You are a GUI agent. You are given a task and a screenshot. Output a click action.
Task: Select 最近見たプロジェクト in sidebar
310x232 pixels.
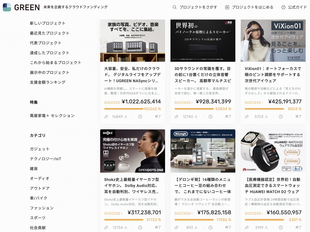pos(50,33)
